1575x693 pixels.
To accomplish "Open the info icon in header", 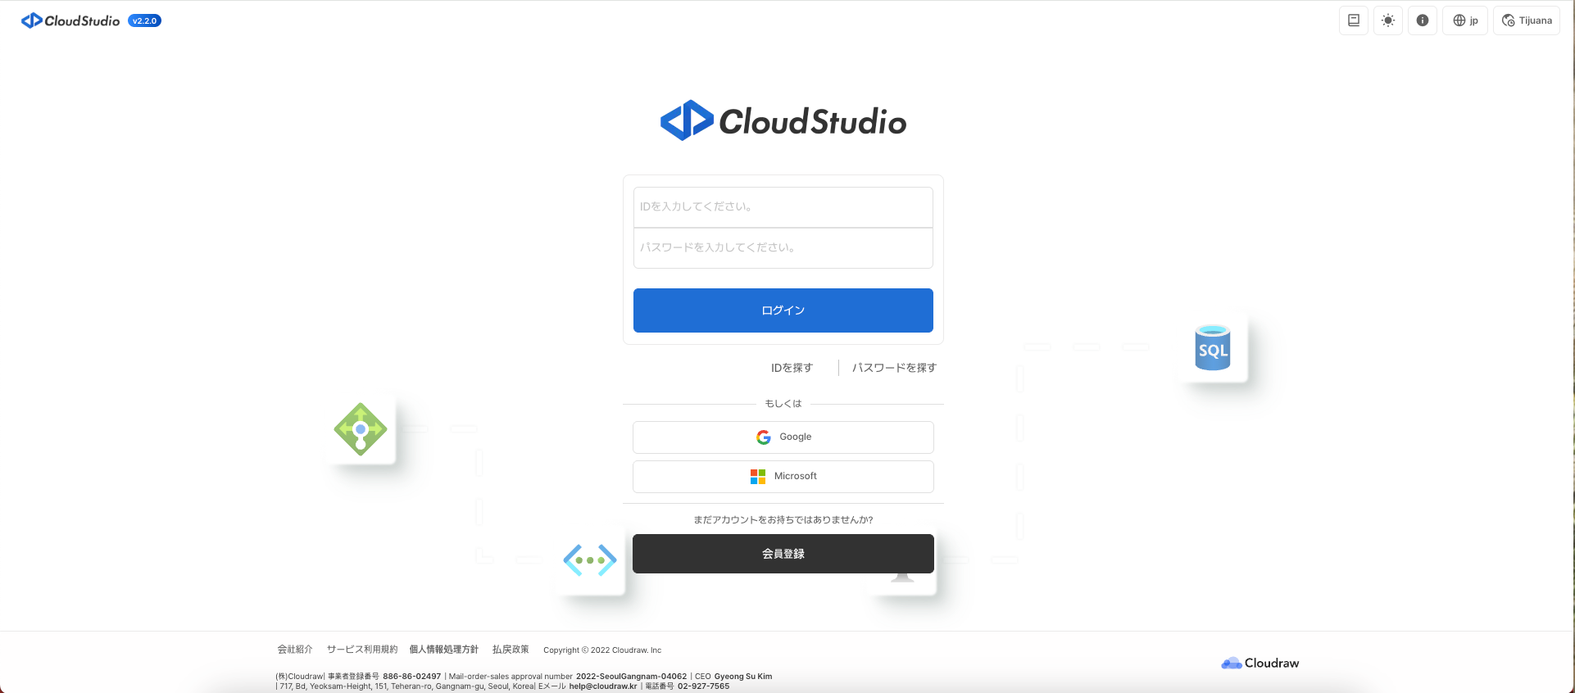I will point(1422,20).
